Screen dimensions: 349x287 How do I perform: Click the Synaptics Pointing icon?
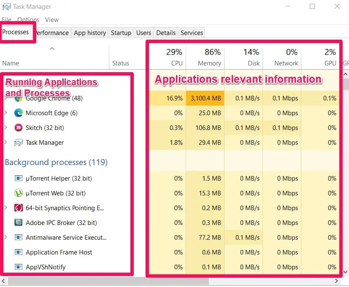click(x=18, y=208)
